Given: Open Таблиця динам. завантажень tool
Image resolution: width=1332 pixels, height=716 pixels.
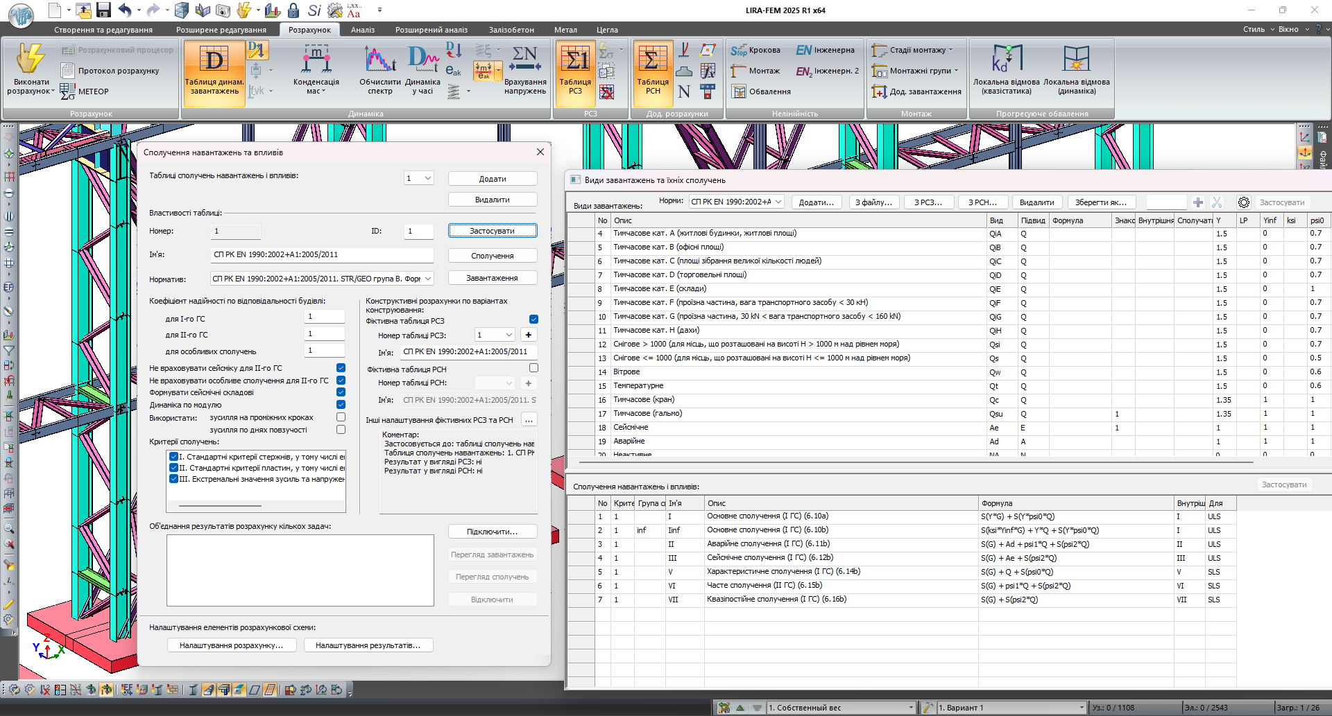Looking at the screenshot, I should tap(214, 62).
